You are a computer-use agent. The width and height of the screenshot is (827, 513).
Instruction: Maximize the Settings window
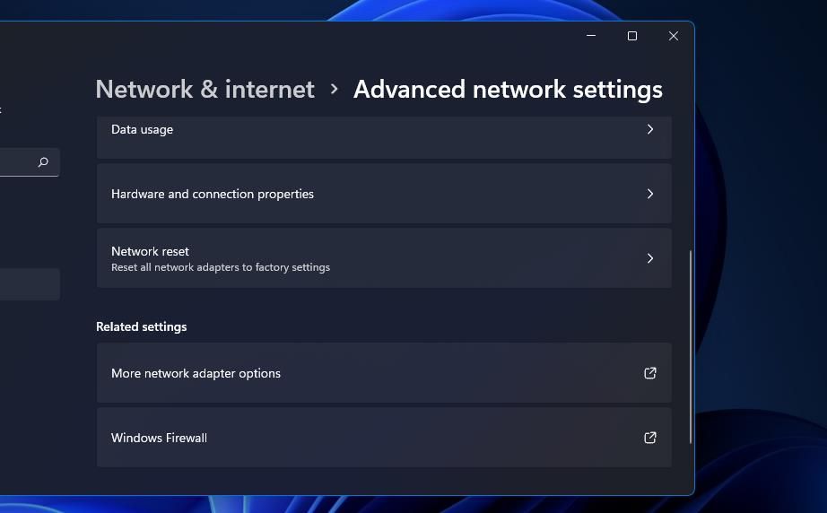[631, 36]
